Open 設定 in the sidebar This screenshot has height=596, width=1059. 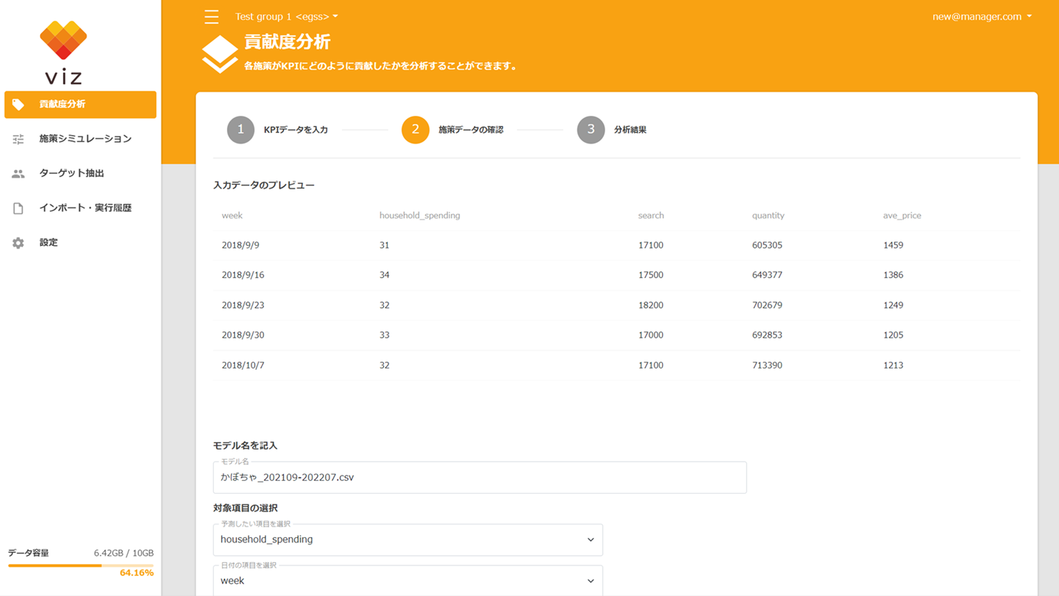[80, 243]
